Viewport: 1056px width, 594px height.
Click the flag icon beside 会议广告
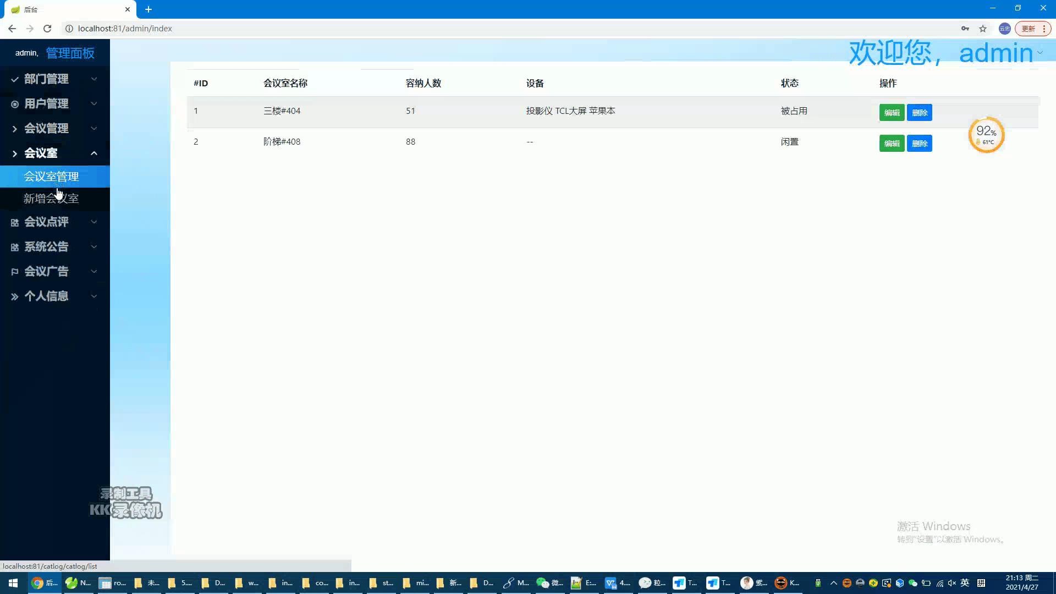15,272
